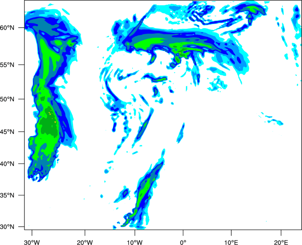The width and height of the screenshot is (302, 245).
Task: Click the 30°W longitude label
Action: [x=32, y=242]
